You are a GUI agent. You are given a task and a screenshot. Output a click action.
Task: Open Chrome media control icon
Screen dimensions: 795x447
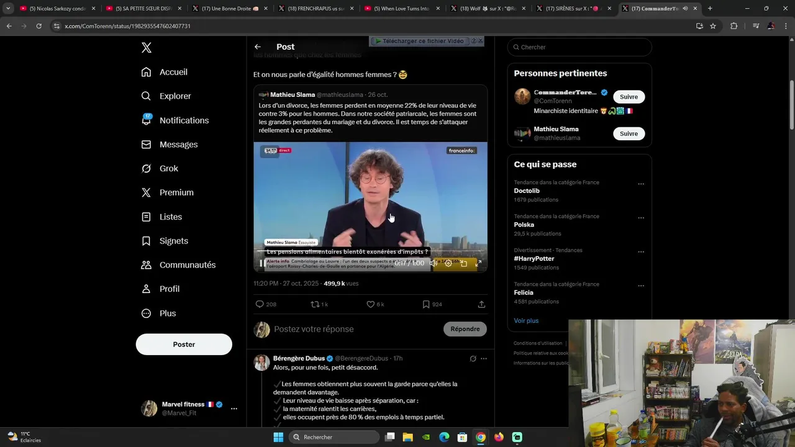click(756, 26)
